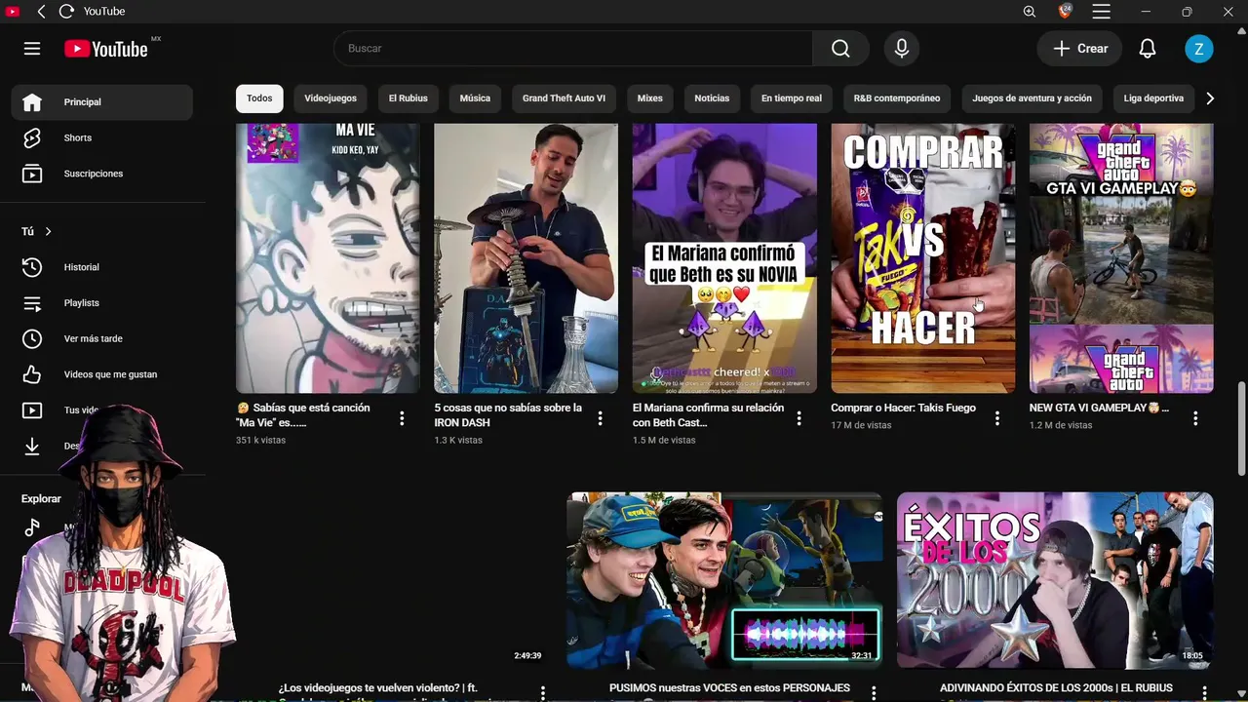Click the search magnifier button
The image size is (1248, 702).
click(840, 49)
